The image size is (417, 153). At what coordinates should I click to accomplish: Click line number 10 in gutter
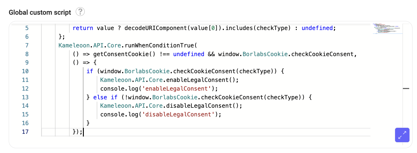[25, 71]
